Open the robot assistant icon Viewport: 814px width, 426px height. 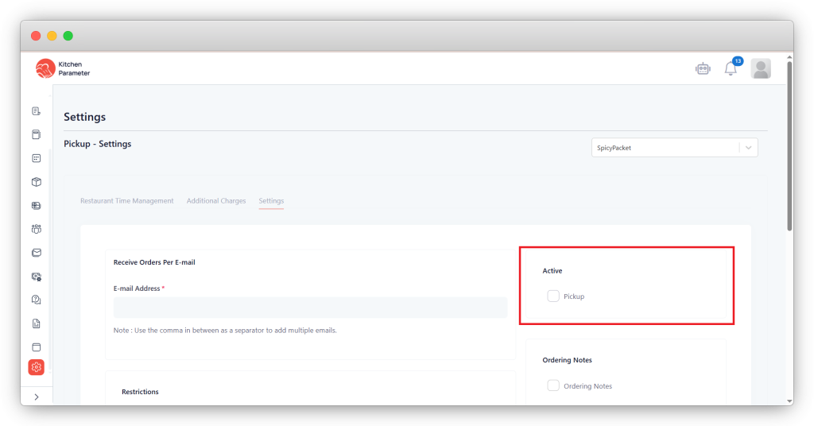pyautogui.click(x=702, y=69)
